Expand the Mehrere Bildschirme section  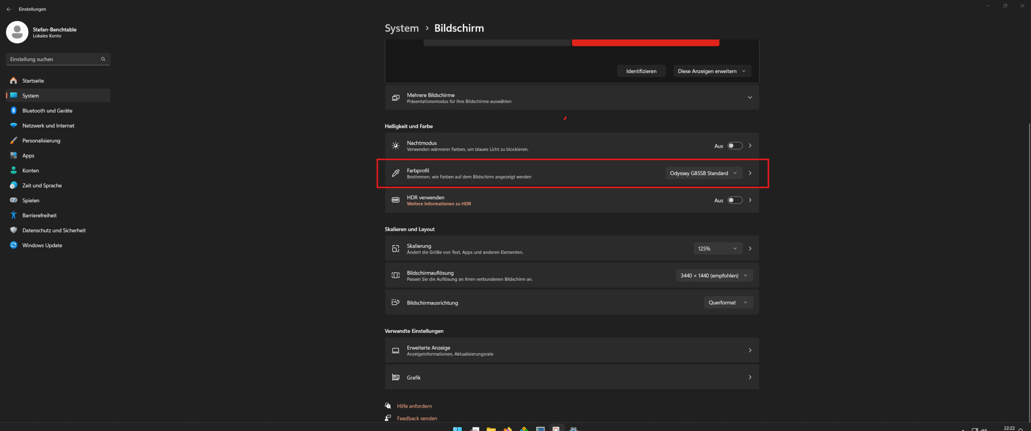(749, 97)
